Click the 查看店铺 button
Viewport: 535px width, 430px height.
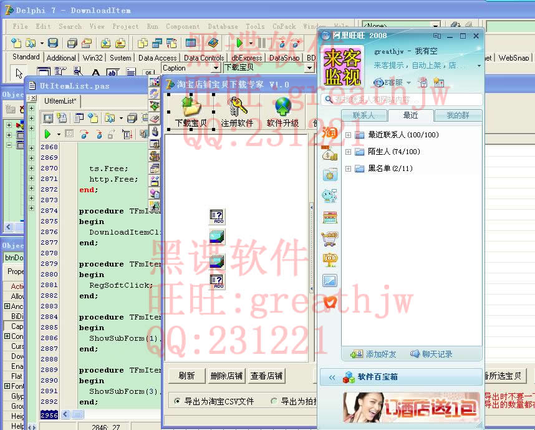tap(266, 376)
